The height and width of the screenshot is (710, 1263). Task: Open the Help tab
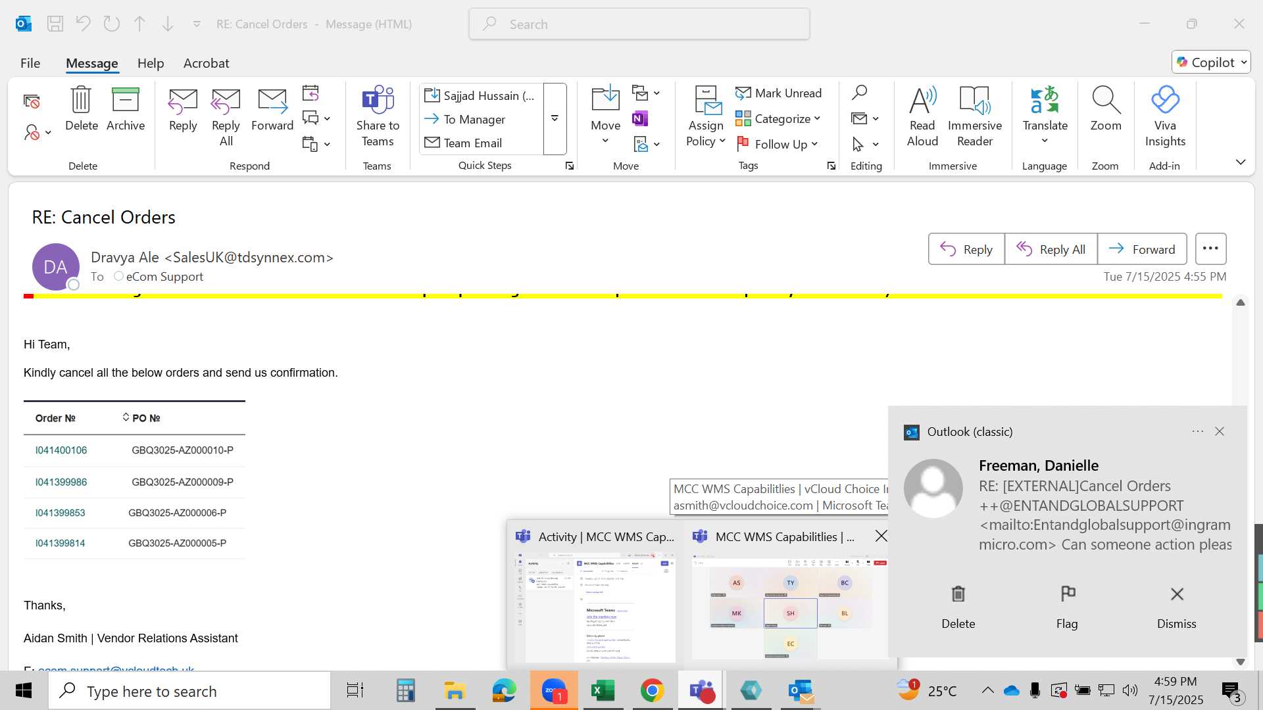tap(151, 63)
